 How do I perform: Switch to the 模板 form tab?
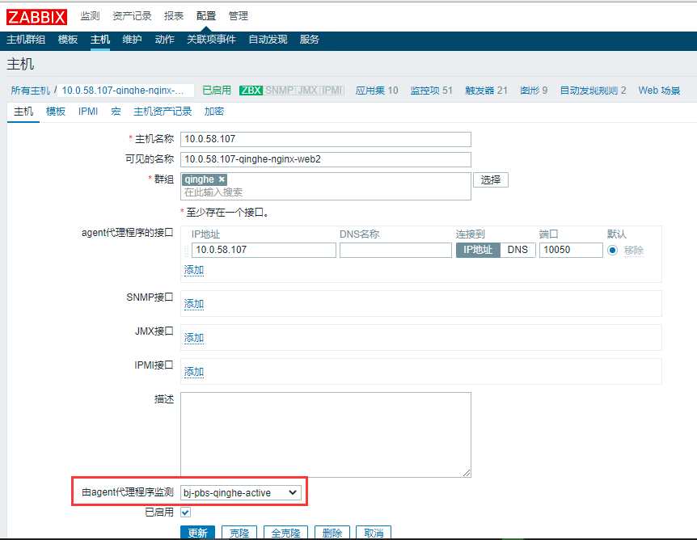(56, 112)
